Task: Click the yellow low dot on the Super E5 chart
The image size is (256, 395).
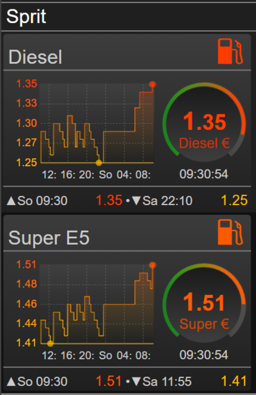Action: pyautogui.click(x=50, y=344)
